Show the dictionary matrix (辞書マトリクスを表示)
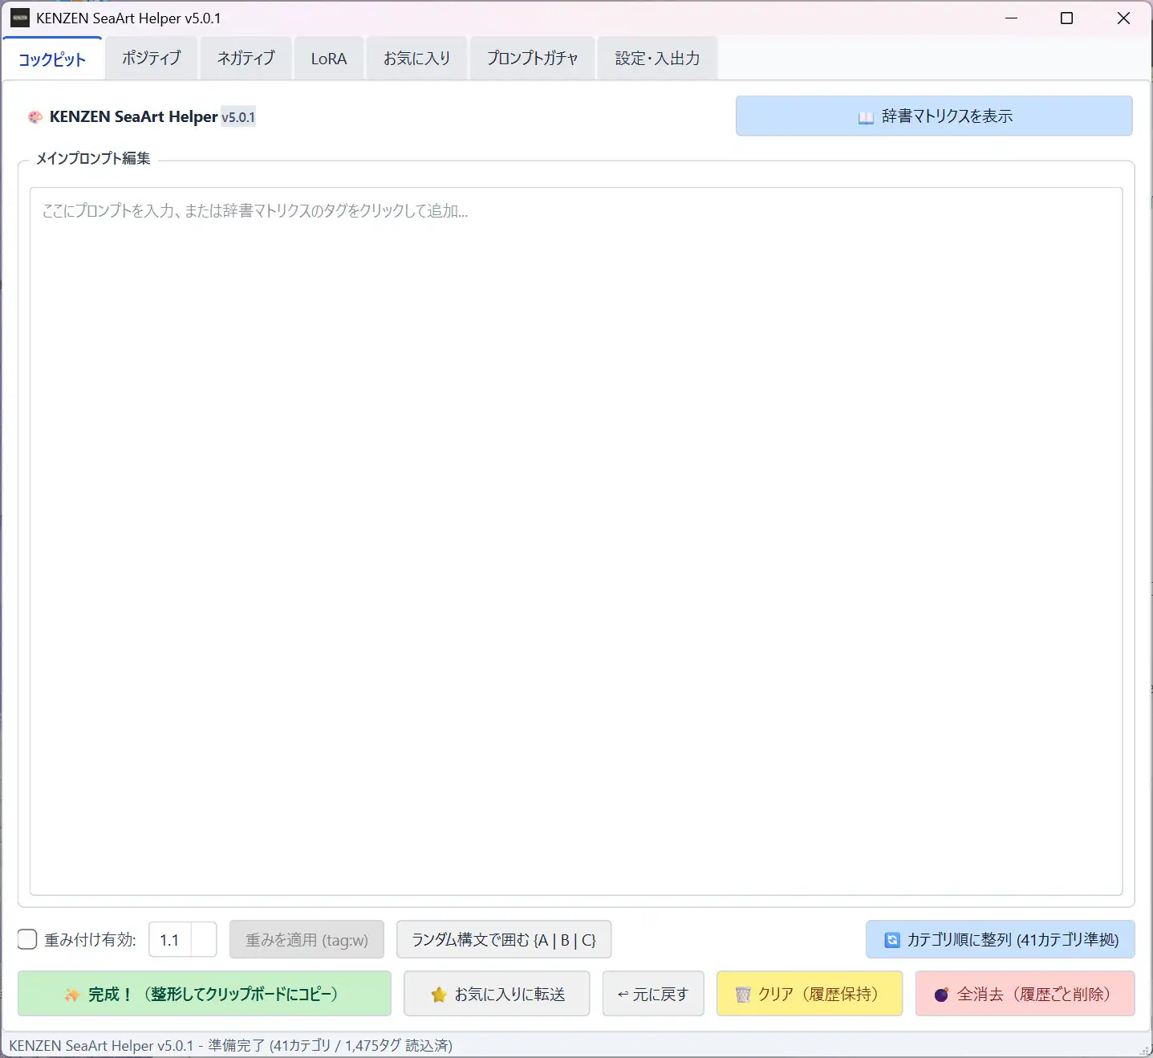This screenshot has width=1153, height=1058. (x=934, y=116)
